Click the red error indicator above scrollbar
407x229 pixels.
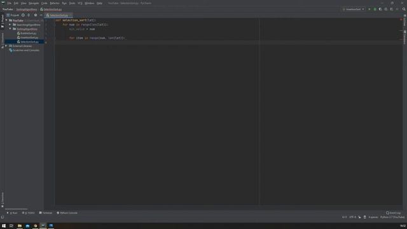(x=401, y=20)
